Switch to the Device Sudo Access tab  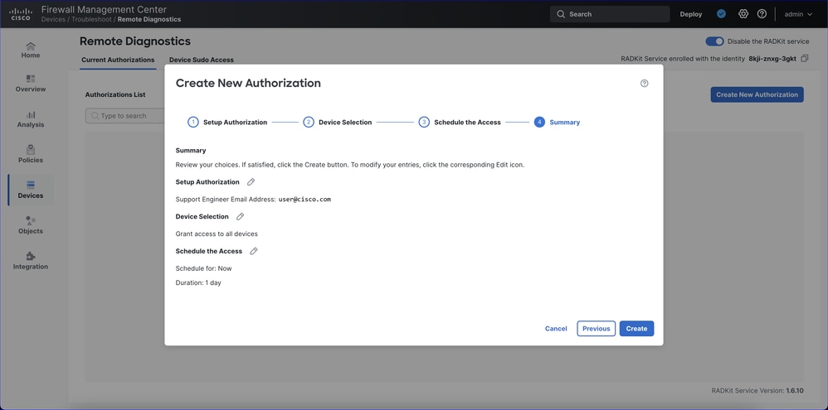pyautogui.click(x=202, y=60)
